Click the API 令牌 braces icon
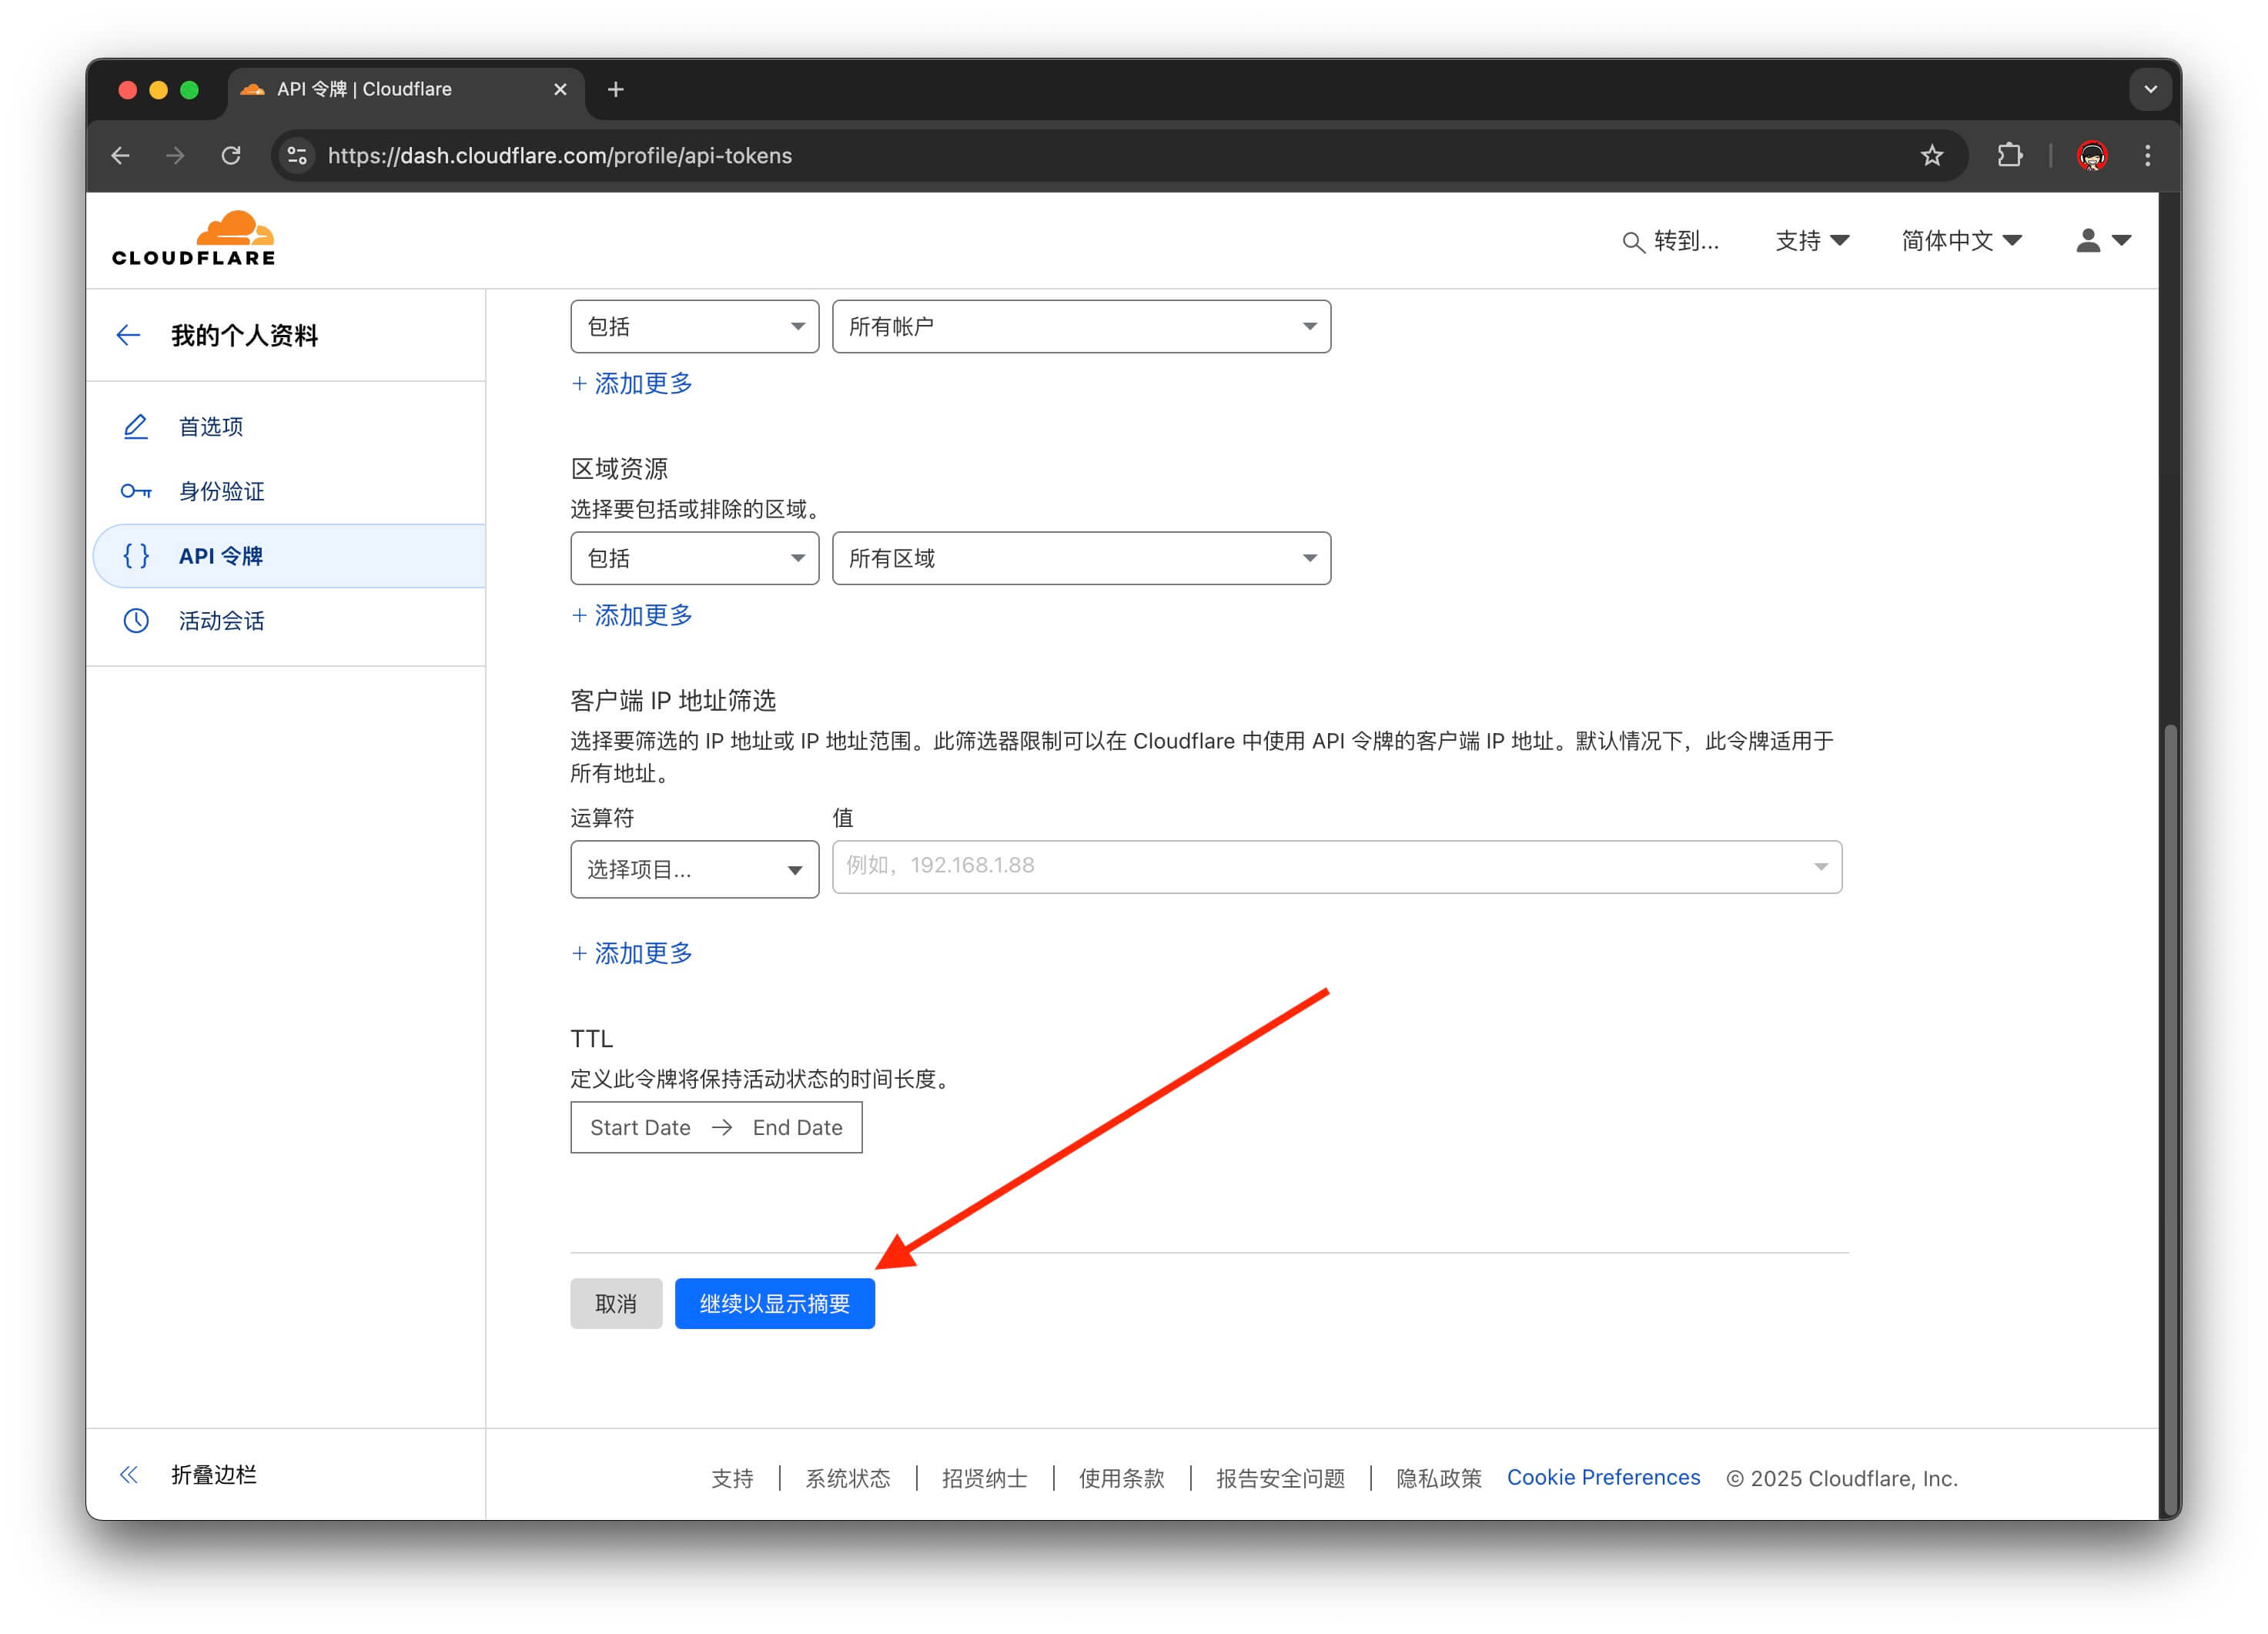The height and width of the screenshot is (1634, 2268). click(x=135, y=556)
